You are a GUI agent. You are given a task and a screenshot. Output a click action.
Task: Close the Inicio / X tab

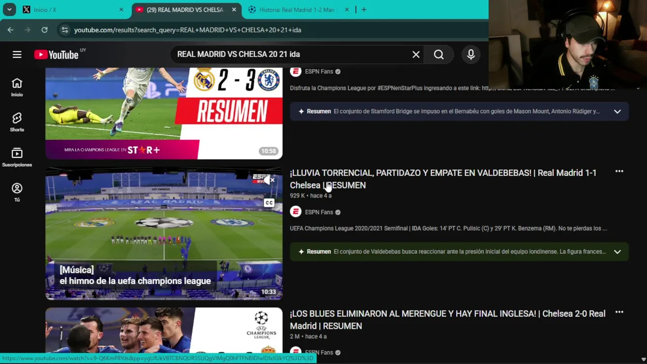coord(121,10)
